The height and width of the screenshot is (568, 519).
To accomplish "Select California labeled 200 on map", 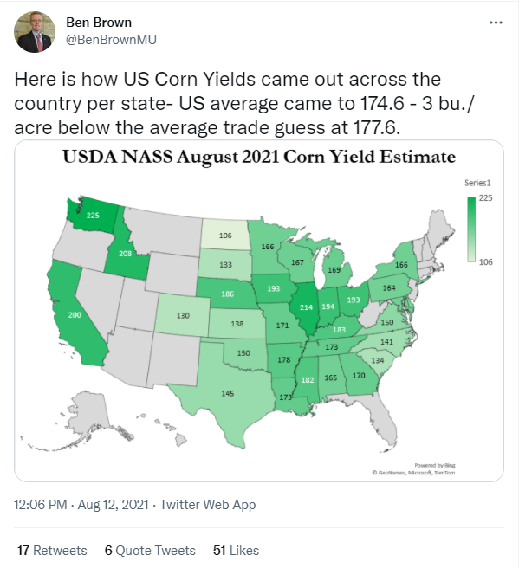I will [75, 315].
